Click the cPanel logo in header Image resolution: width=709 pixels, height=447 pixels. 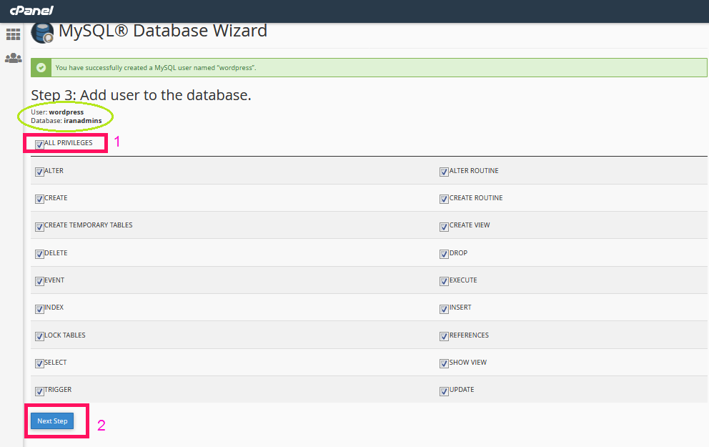coord(31,11)
